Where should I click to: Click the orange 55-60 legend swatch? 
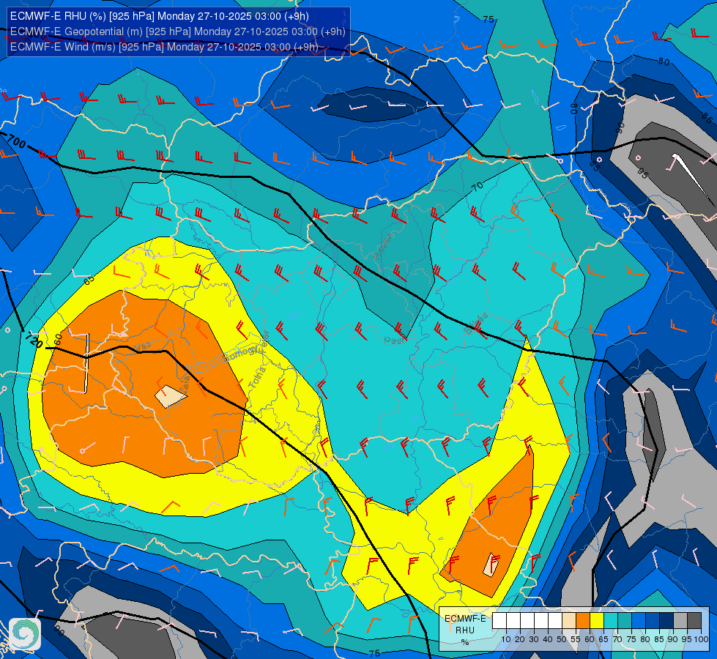coord(583,621)
